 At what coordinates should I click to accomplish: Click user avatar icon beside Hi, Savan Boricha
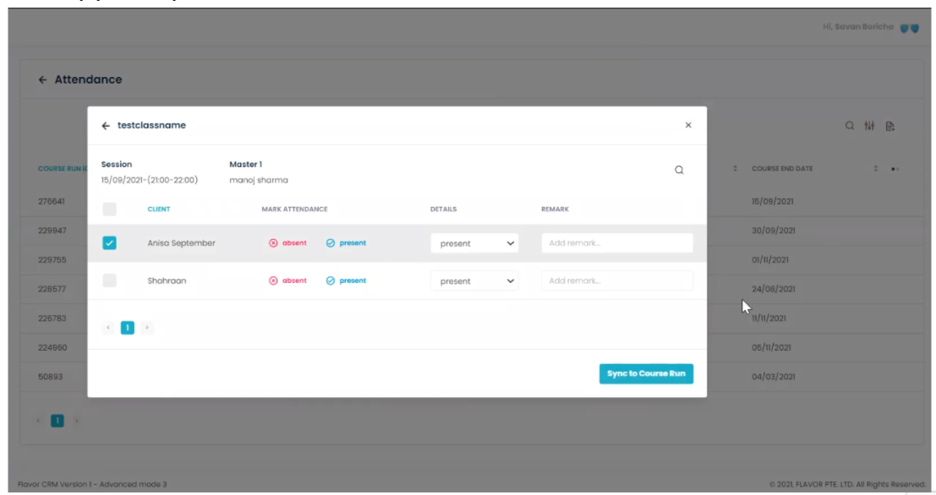[910, 28]
